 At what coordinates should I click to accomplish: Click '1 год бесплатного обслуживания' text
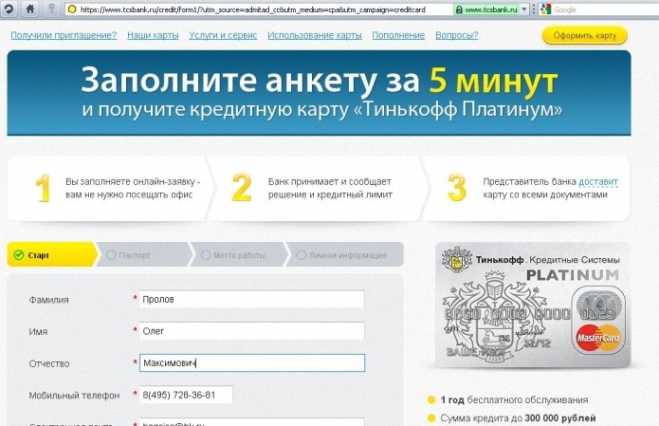pos(514,400)
